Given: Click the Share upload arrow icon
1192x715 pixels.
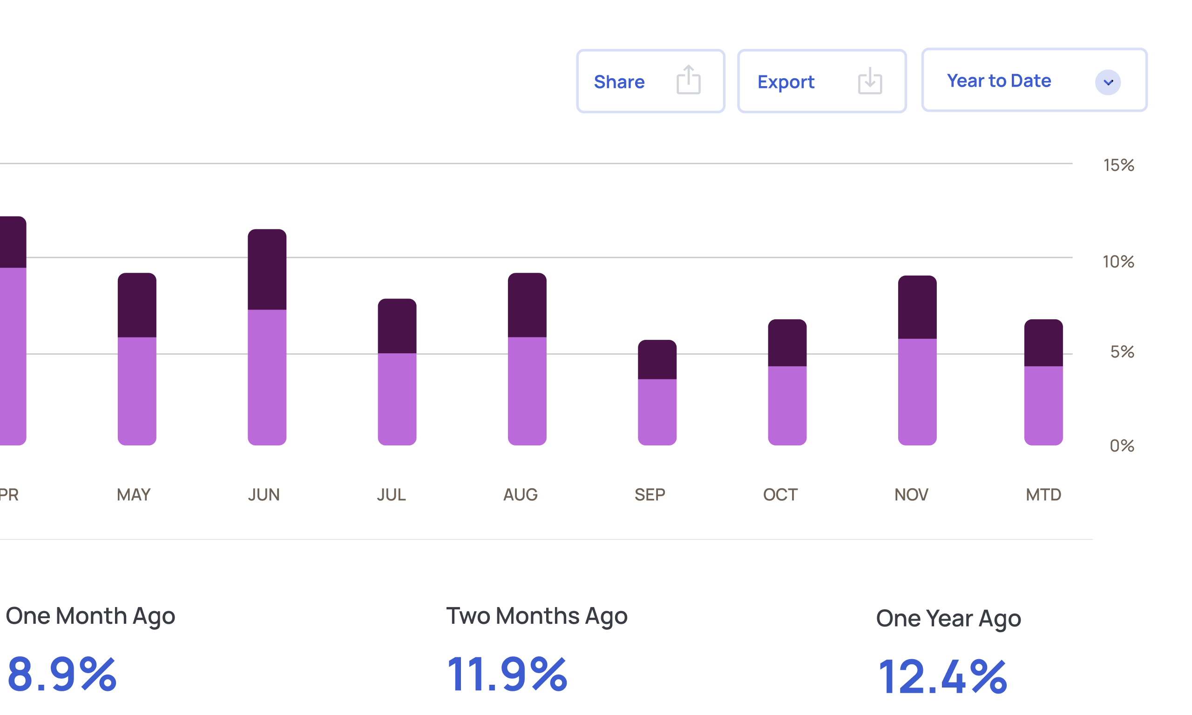Looking at the screenshot, I should 688,80.
